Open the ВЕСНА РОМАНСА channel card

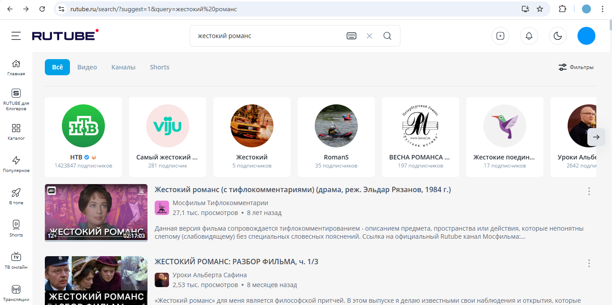pyautogui.click(x=421, y=137)
